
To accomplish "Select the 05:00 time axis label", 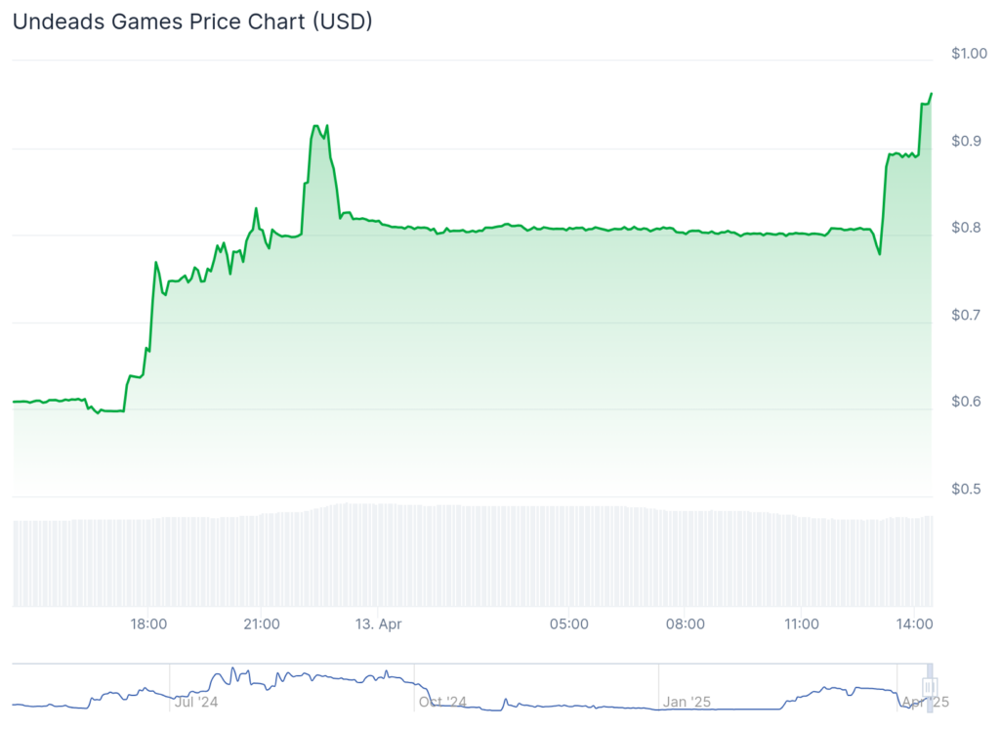I will [x=569, y=623].
